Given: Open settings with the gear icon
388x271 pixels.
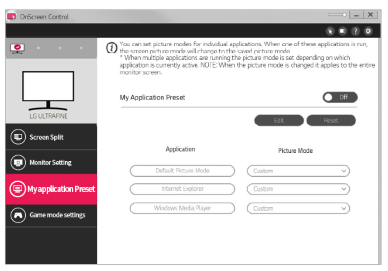Looking at the screenshot, I should tap(368, 31).
